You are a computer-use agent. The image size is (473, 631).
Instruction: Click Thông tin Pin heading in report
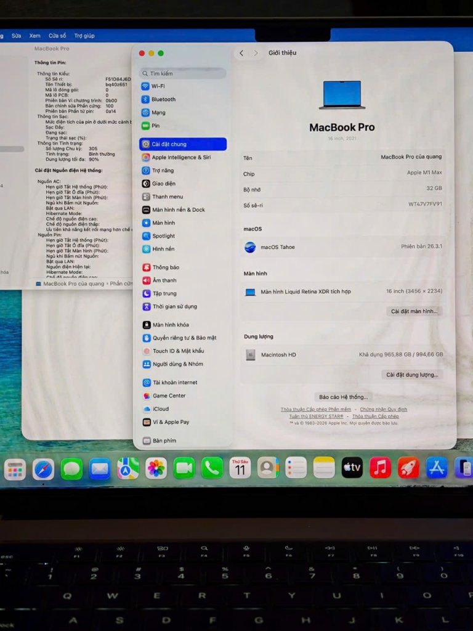click(50, 63)
